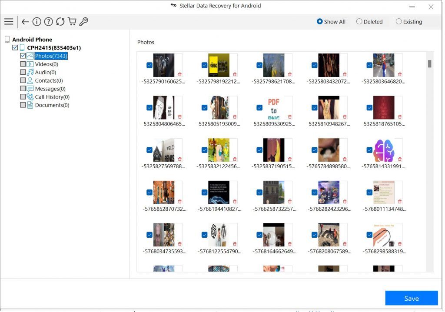Enable the Documents(0) checkbox
The image size is (445, 312).
[23, 105]
